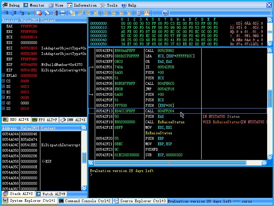Click the computer monitor toolbar icon
The height and width of the screenshot is (206, 274).
(x=147, y=13)
